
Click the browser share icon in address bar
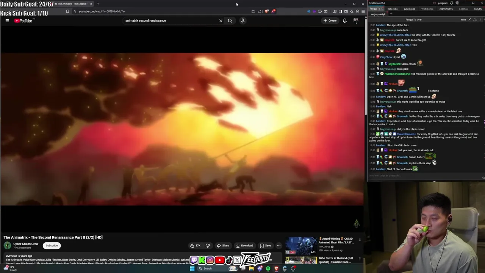[260, 11]
